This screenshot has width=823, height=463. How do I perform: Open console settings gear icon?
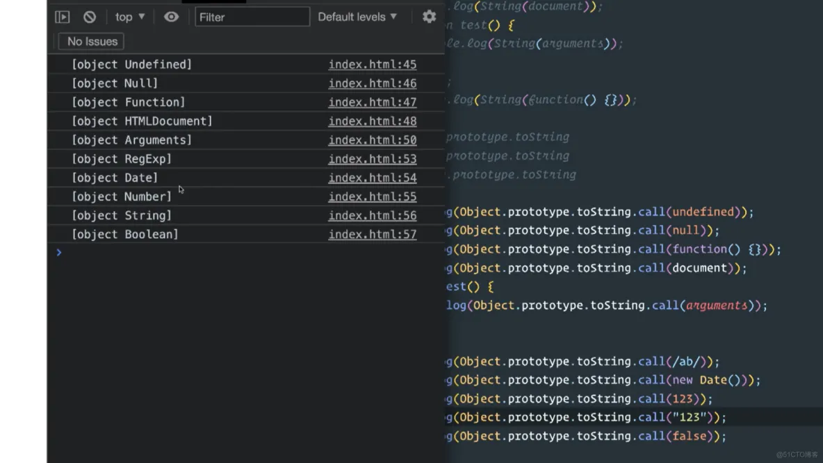pos(429,17)
